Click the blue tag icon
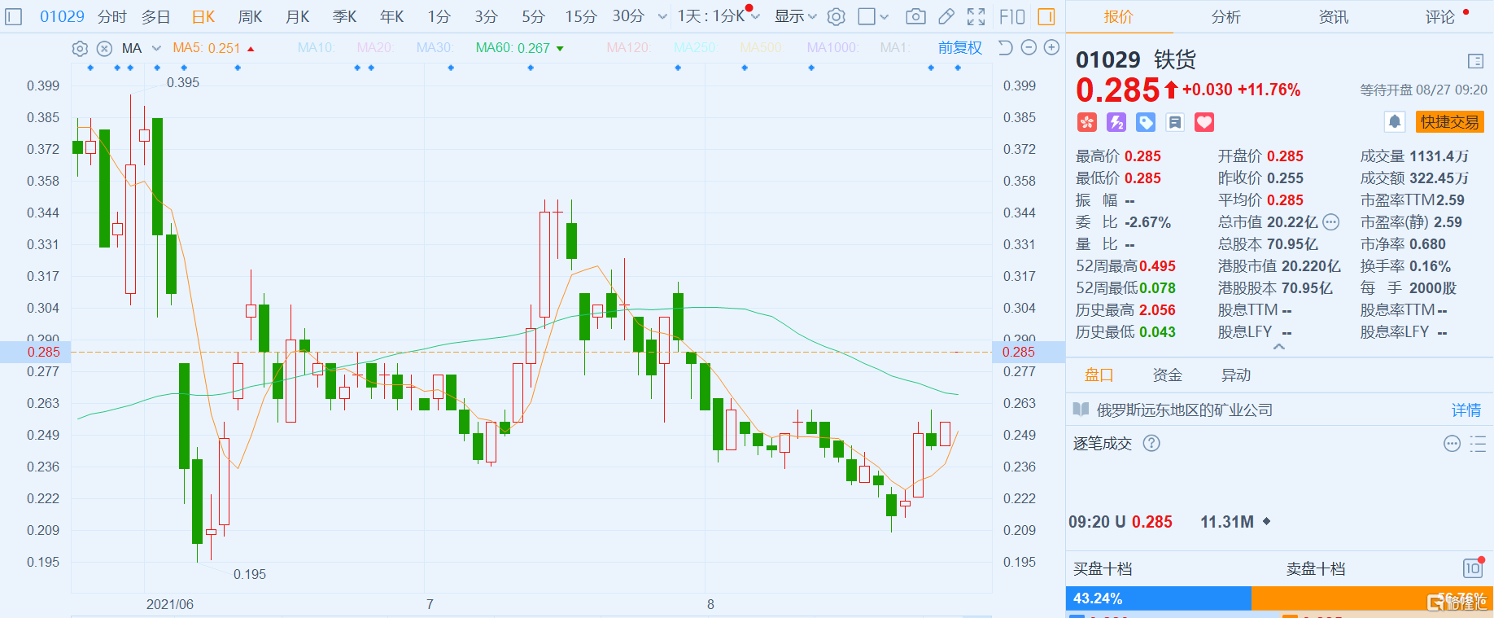 point(1146,122)
